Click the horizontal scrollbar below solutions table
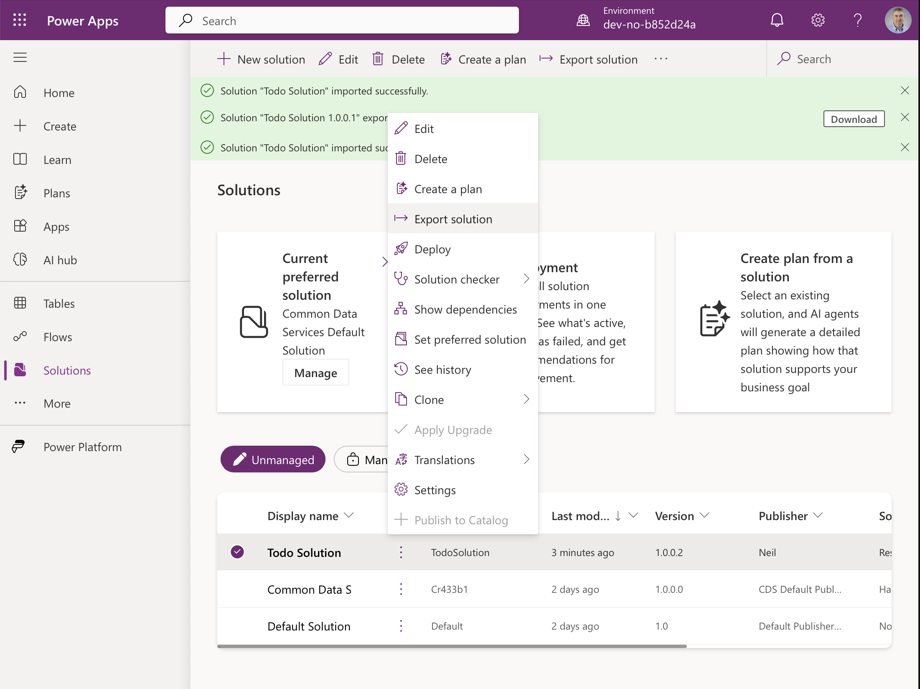The image size is (920, 689). tap(452, 646)
